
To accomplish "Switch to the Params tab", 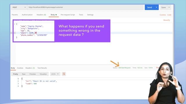I will point(15,15).
